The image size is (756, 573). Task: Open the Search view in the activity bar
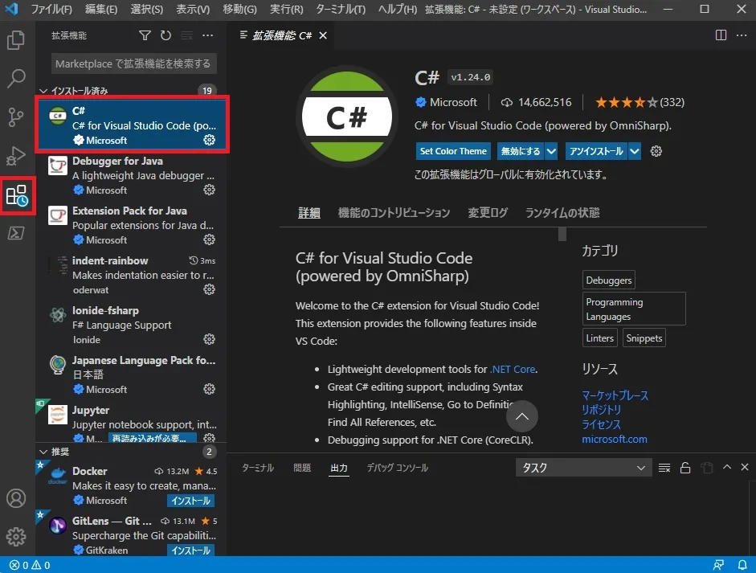(16, 78)
